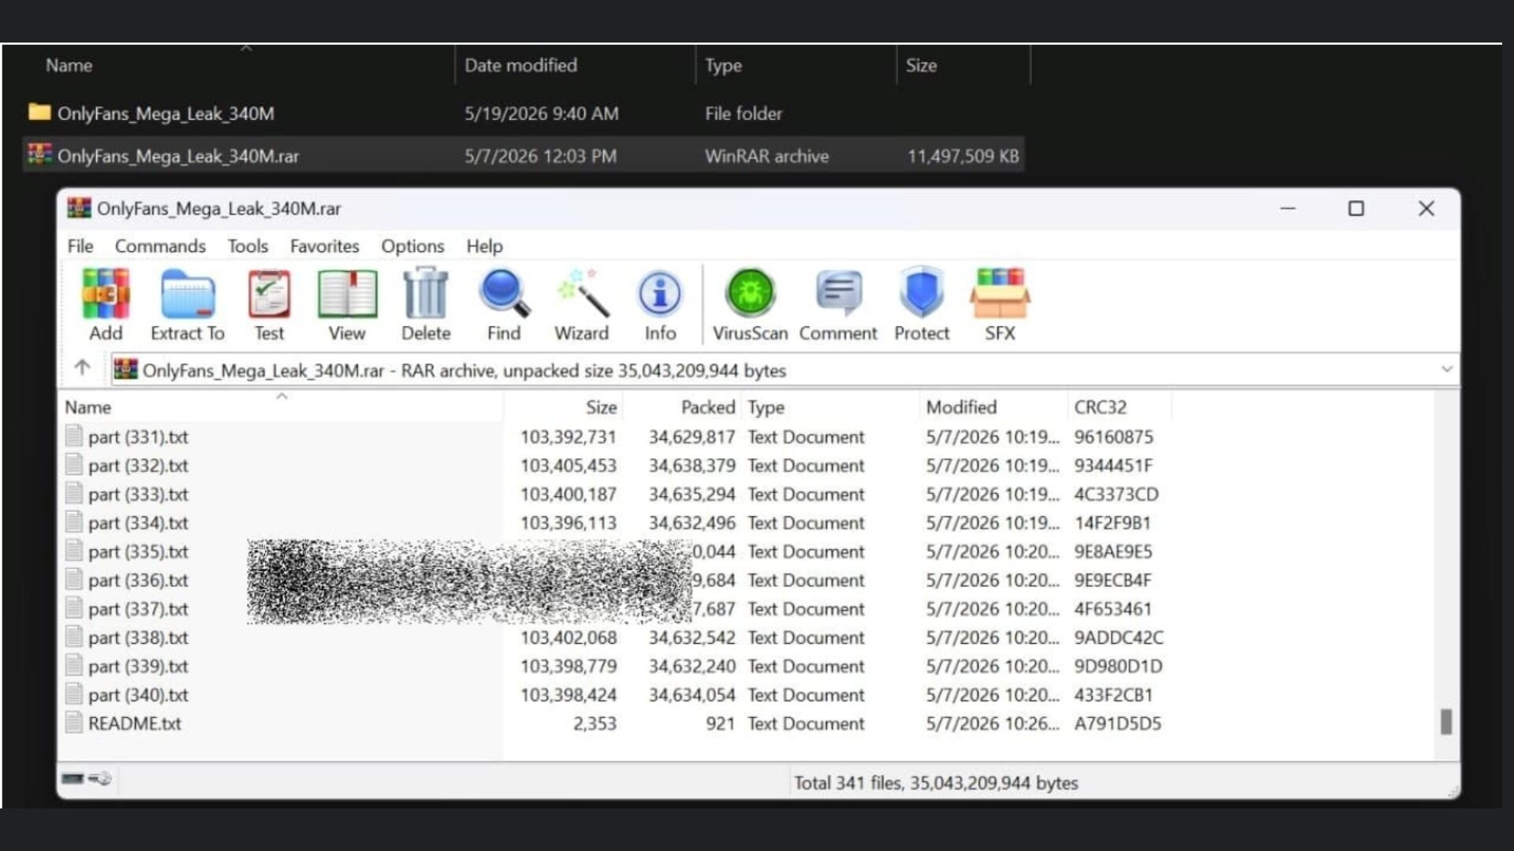The height and width of the screenshot is (851, 1514).
Task: Sort archive files by Size column
Action: (601, 407)
